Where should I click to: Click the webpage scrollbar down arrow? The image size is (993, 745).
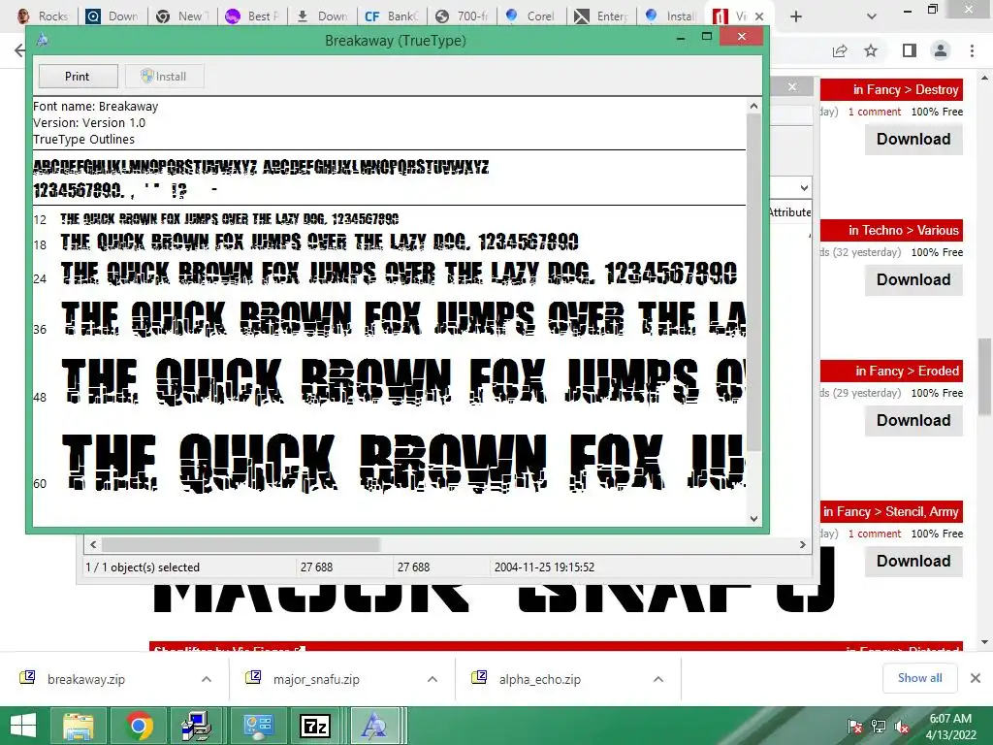pyautogui.click(x=985, y=642)
